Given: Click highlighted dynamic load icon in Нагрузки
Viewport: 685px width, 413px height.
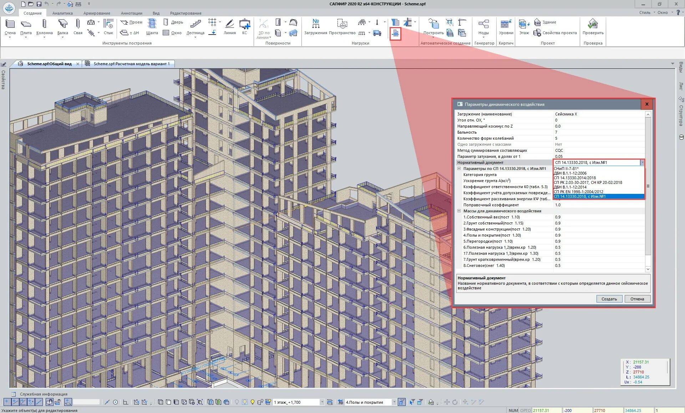Looking at the screenshot, I should point(395,34).
